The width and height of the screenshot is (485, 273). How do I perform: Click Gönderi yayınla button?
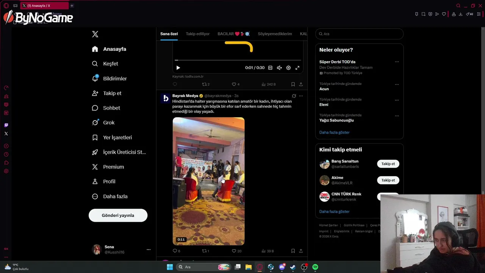click(118, 215)
